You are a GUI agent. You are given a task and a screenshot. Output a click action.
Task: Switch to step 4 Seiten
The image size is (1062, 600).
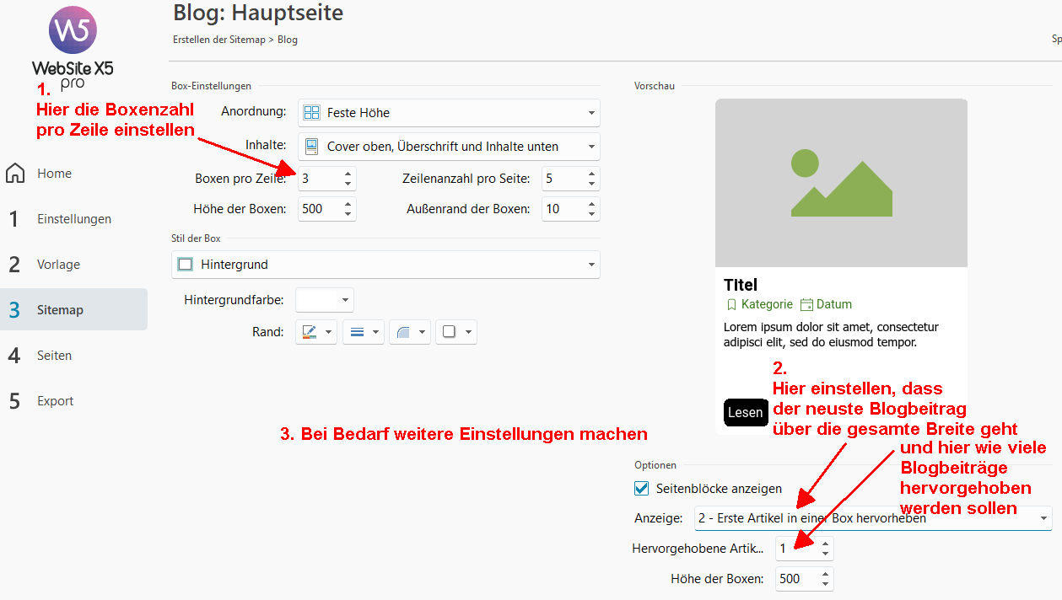coord(54,356)
